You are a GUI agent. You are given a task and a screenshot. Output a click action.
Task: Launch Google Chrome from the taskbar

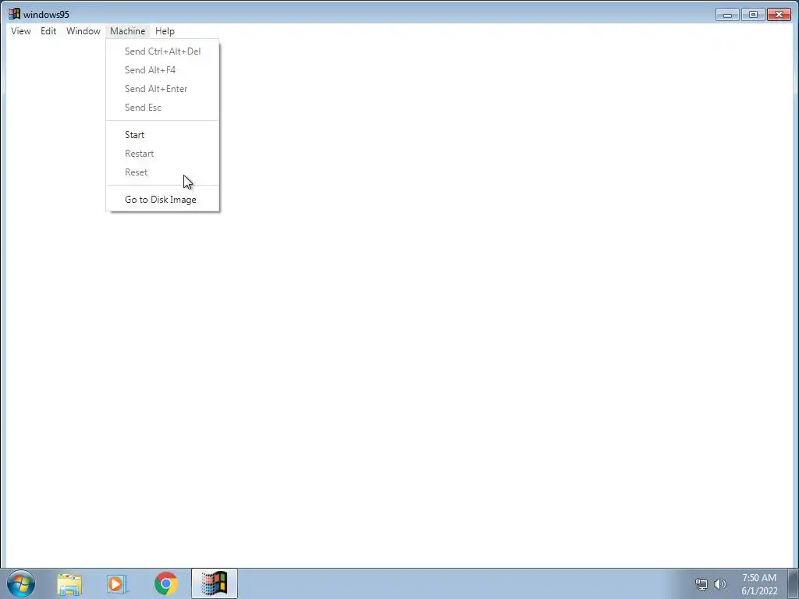tap(166, 583)
